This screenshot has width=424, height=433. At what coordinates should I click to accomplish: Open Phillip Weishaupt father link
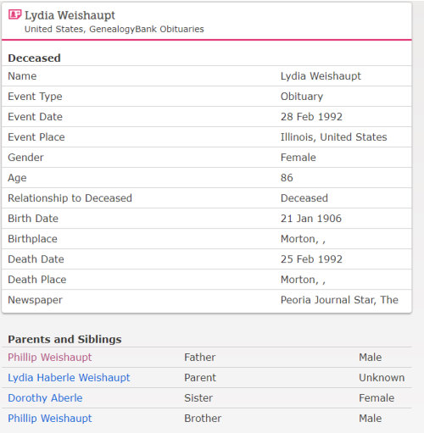(x=50, y=358)
